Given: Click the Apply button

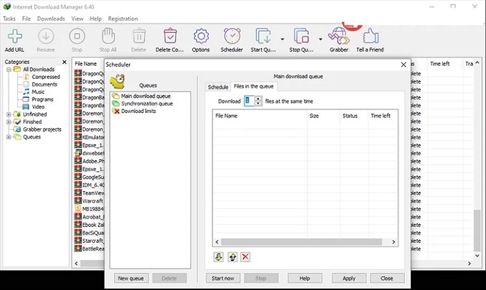Looking at the screenshot, I should pyautogui.click(x=349, y=278).
